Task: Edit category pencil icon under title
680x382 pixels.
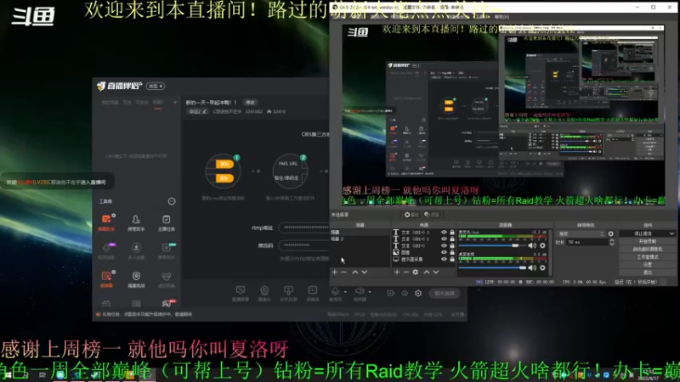Action: [x=205, y=112]
